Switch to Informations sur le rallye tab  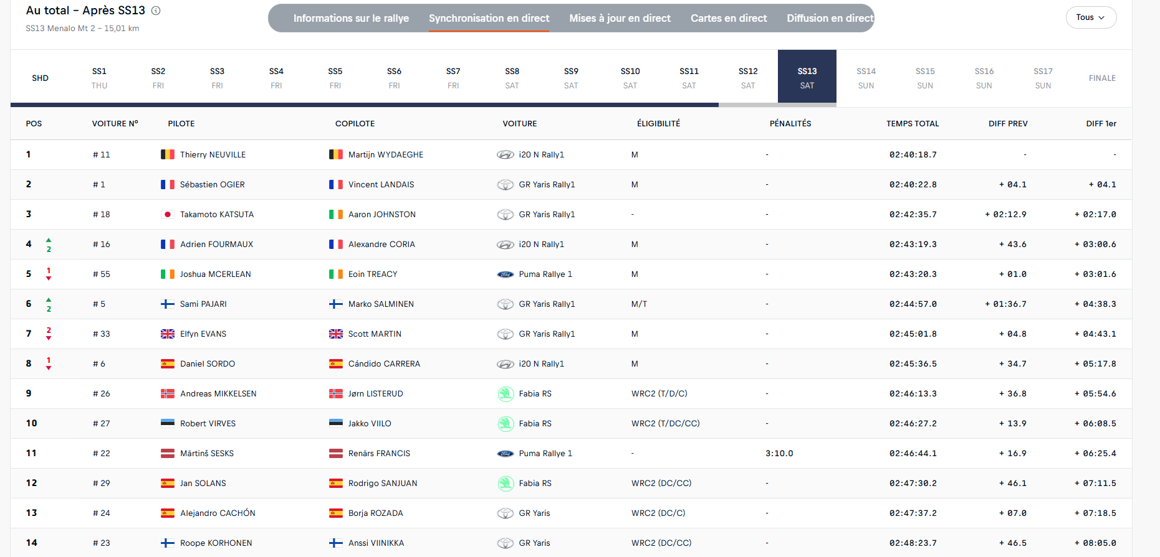click(351, 18)
